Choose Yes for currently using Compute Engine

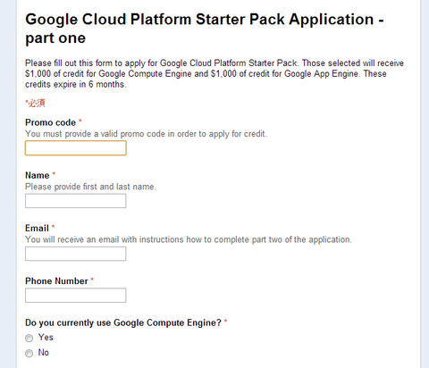tap(29, 339)
